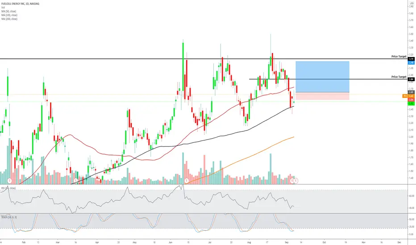Click the red 2.54 stop price tag

point(411,100)
